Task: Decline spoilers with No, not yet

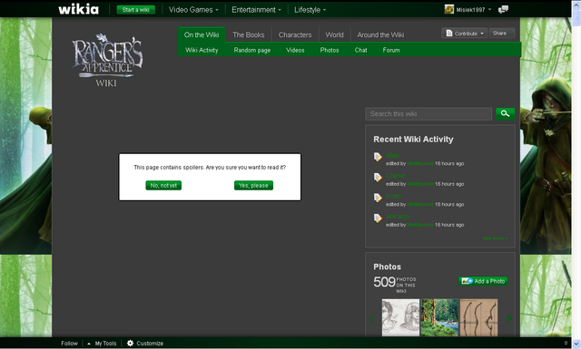Action: pyautogui.click(x=163, y=186)
